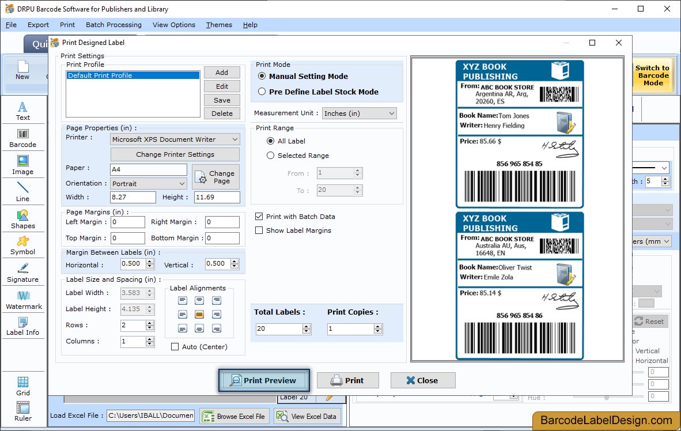
Task: Click the page Width input field
Action: coord(133,197)
